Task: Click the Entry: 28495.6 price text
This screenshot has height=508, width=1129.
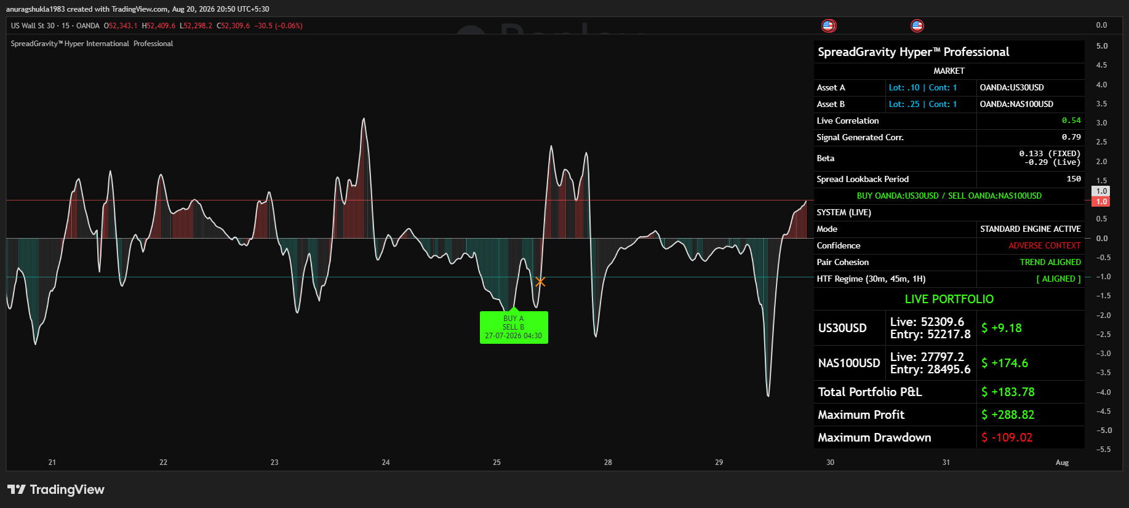Action: (x=930, y=370)
